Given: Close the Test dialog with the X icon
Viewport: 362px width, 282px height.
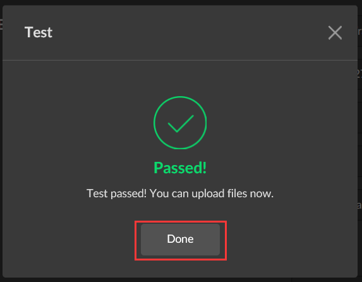Looking at the screenshot, I should [335, 33].
